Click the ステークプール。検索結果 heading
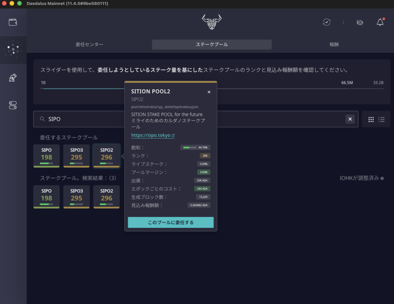The width and height of the screenshot is (394, 304). click(78, 178)
